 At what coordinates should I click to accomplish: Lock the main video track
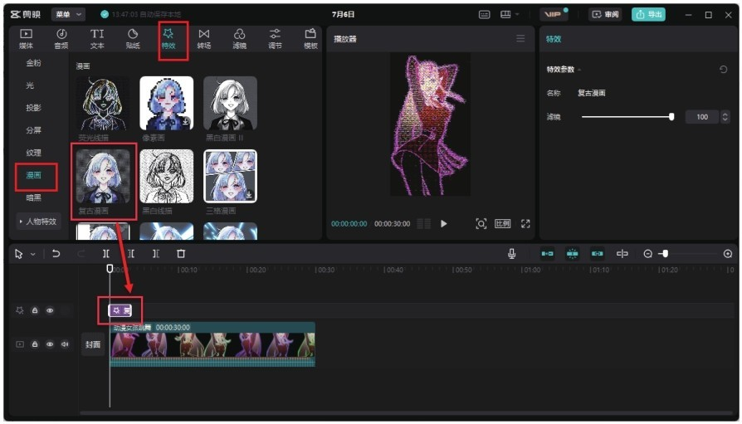click(35, 344)
